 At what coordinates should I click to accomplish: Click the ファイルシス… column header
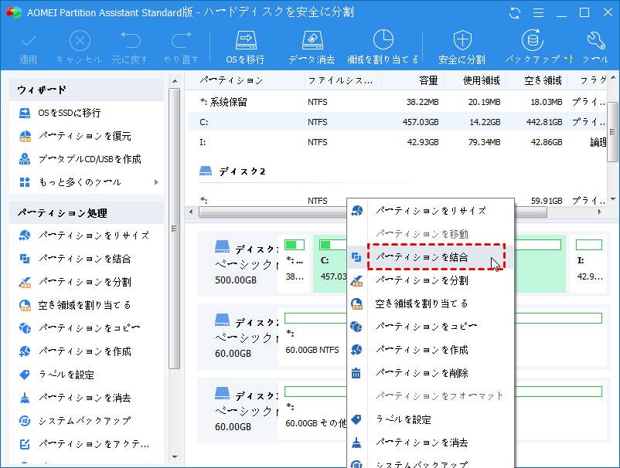coord(340,80)
